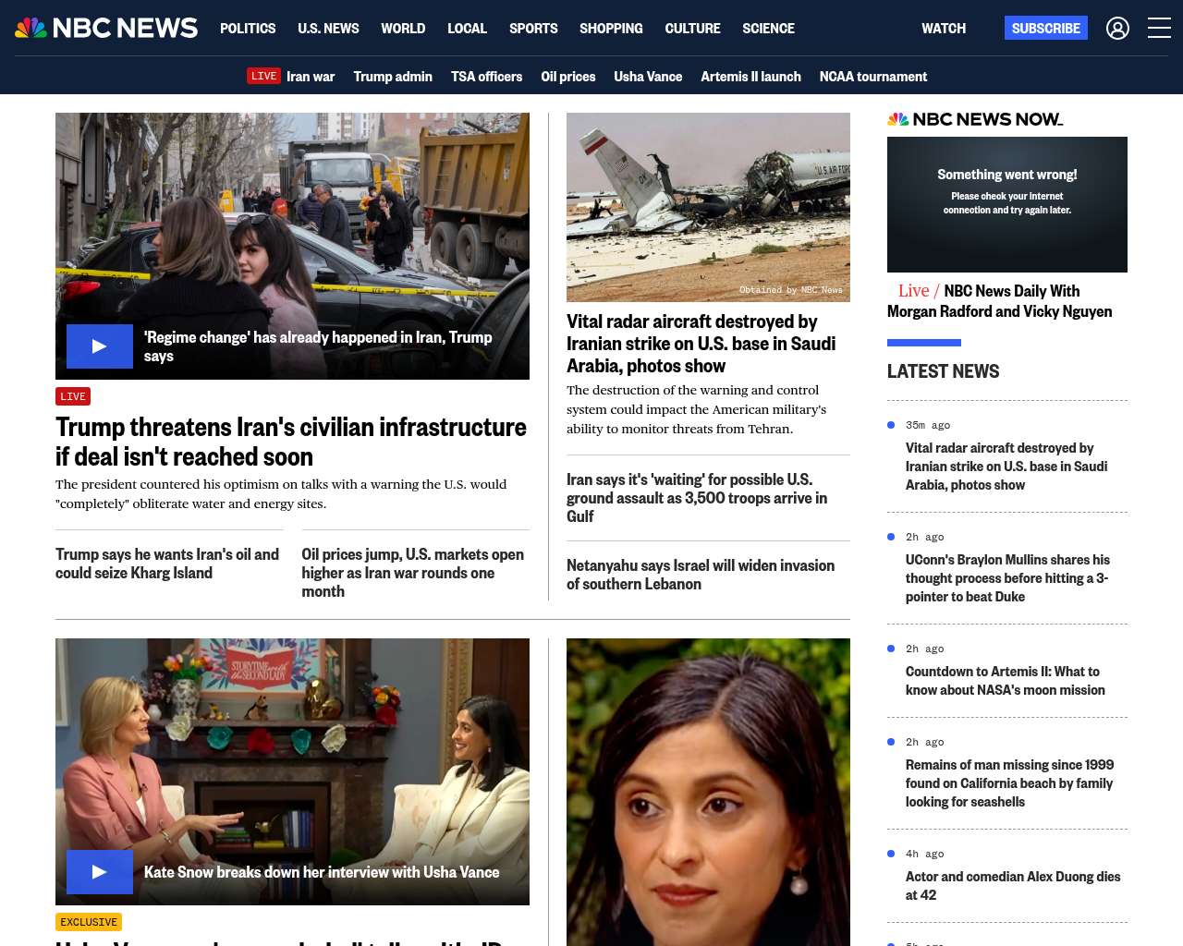Read story on Trump wanting Iran's oil
Viewport: 1183px width, 946px height.
click(x=167, y=564)
